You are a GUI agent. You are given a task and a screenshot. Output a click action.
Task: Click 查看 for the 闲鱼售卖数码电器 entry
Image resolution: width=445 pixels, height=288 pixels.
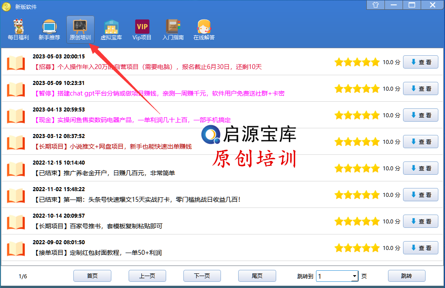click(421, 115)
